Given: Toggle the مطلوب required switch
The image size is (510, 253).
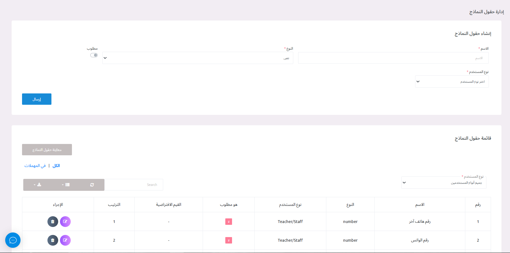Looking at the screenshot, I should (94, 55).
